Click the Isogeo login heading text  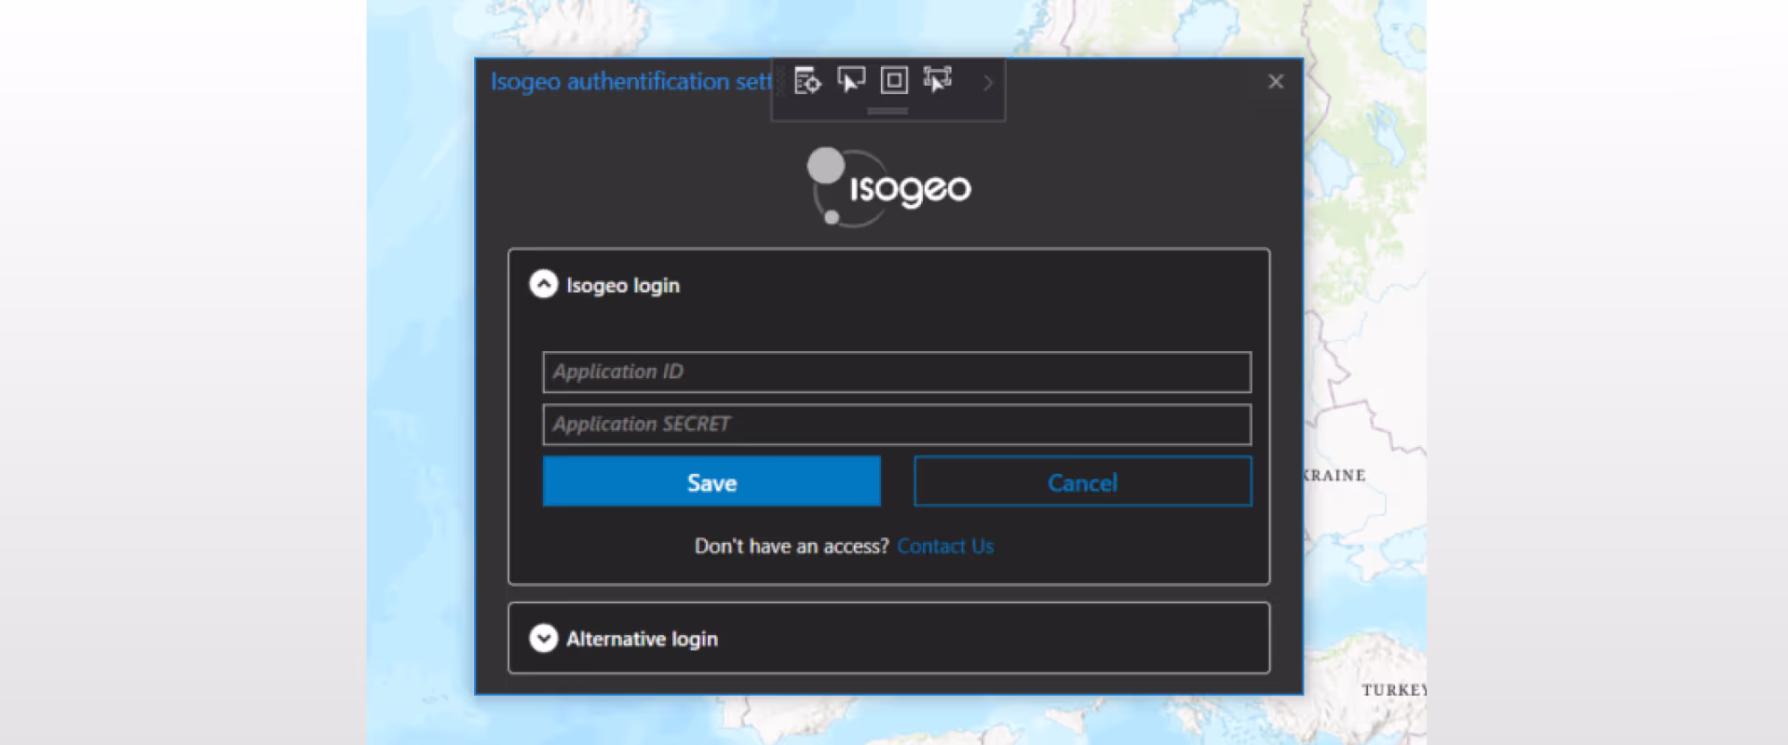coord(623,286)
